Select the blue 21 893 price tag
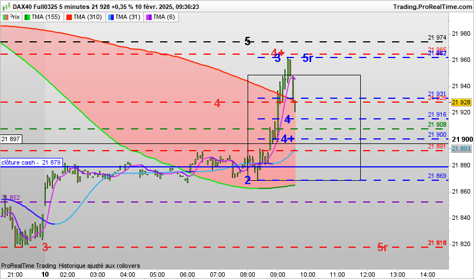The image size is (474, 279). pyautogui.click(x=461, y=148)
